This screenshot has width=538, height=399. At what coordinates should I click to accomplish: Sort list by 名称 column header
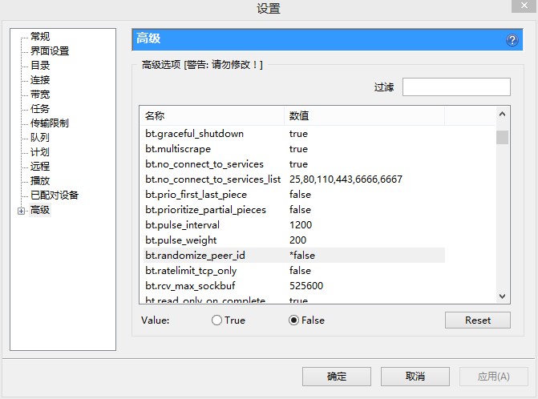pos(212,116)
